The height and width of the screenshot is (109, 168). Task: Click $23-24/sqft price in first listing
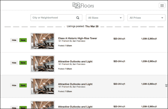point(119,39)
